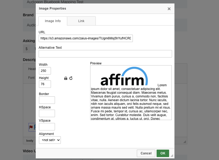Focus the VSpace input box

(47, 127)
